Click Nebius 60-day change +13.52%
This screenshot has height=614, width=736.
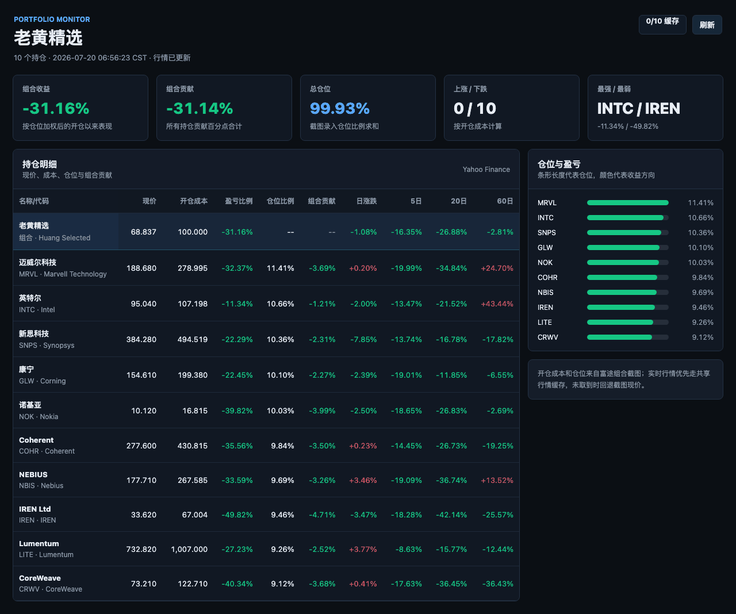pos(497,481)
